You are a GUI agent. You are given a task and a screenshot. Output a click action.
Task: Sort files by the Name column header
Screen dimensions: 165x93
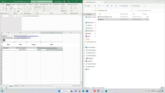(x=100, y=14)
